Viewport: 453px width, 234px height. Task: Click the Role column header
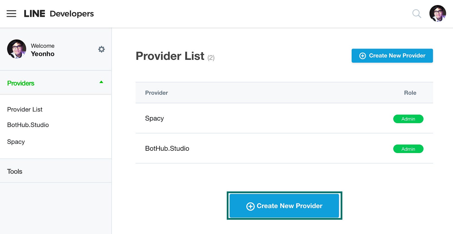410,93
